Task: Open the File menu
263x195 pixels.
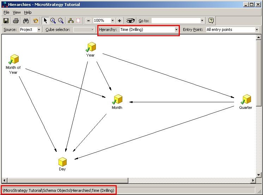Action: (x=6, y=12)
